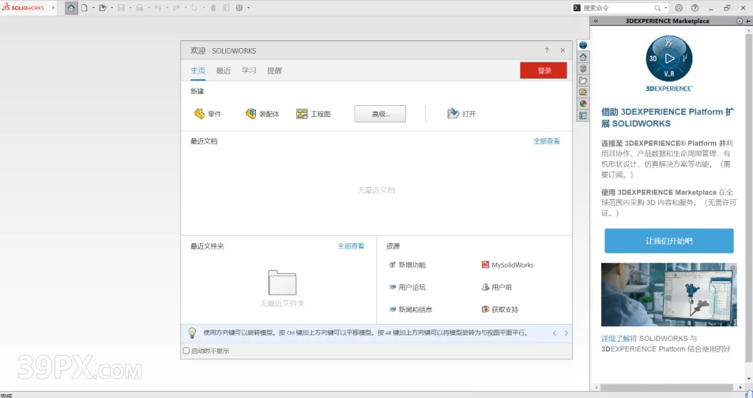
Task: Click the Save toolbar icon
Action: point(121,8)
